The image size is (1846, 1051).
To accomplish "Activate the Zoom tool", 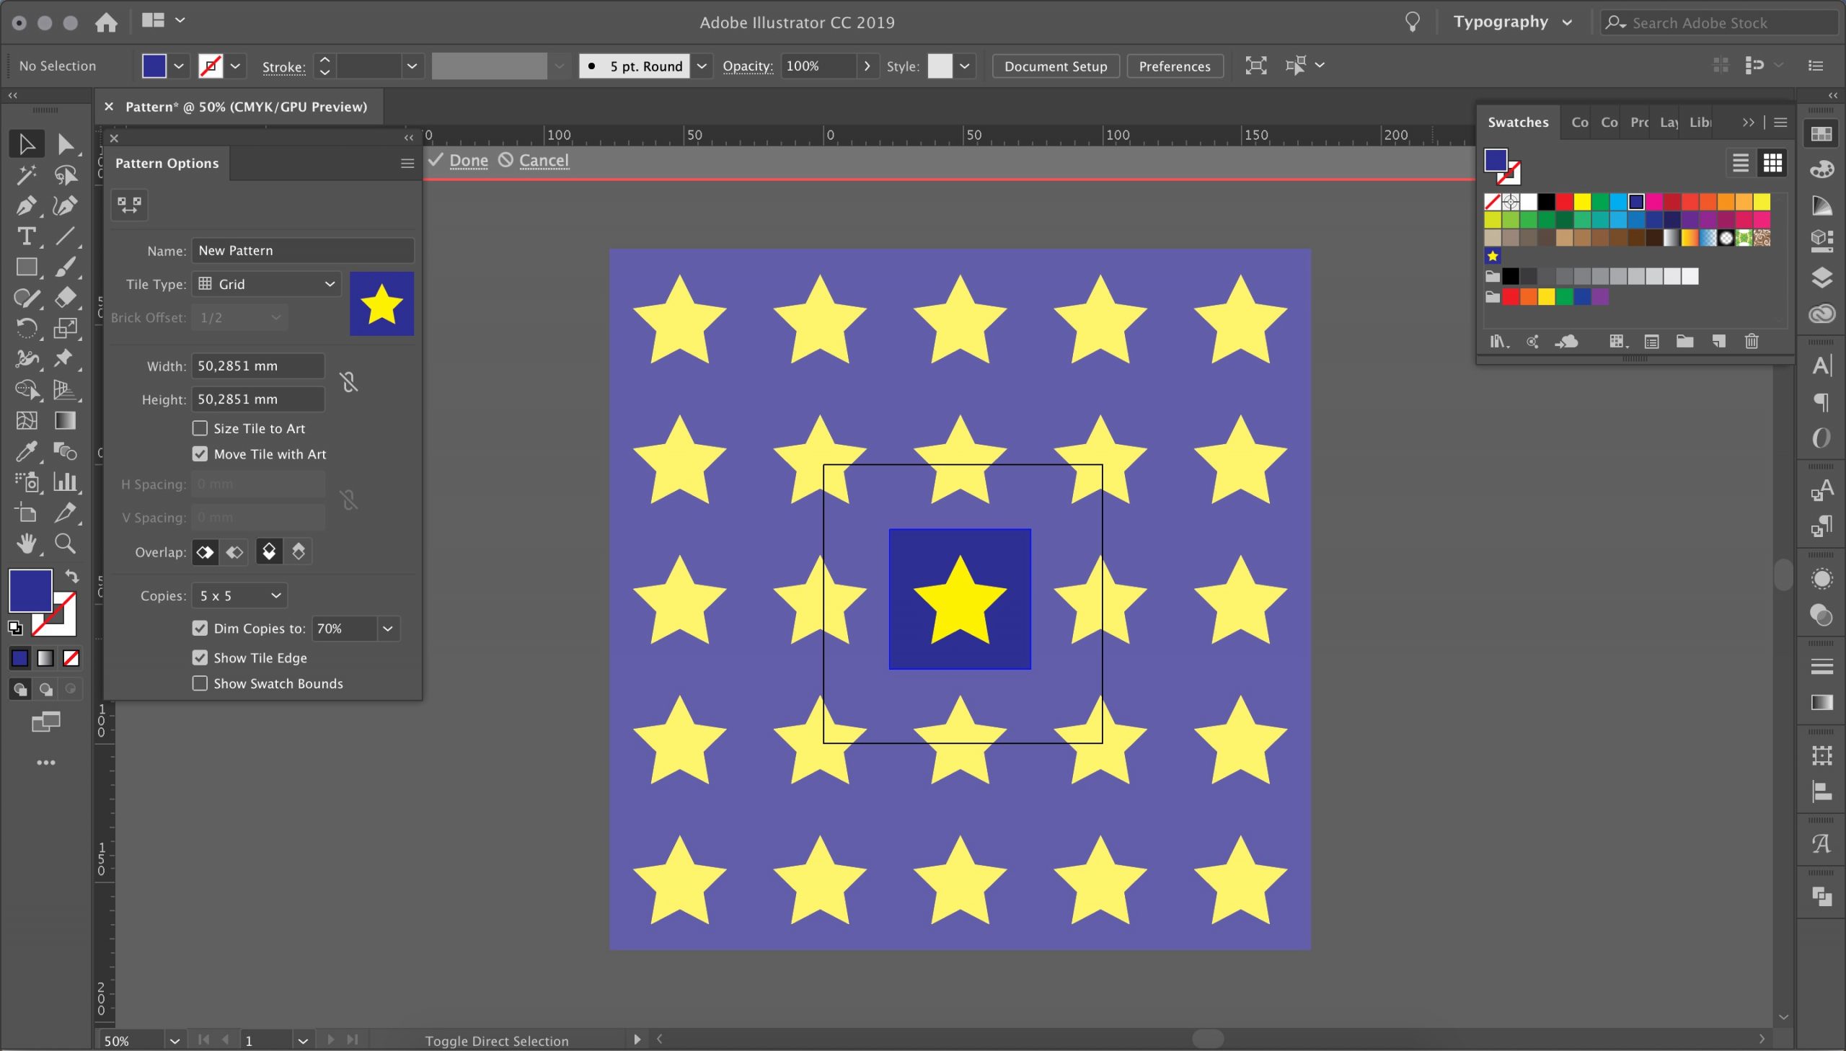I will [65, 543].
